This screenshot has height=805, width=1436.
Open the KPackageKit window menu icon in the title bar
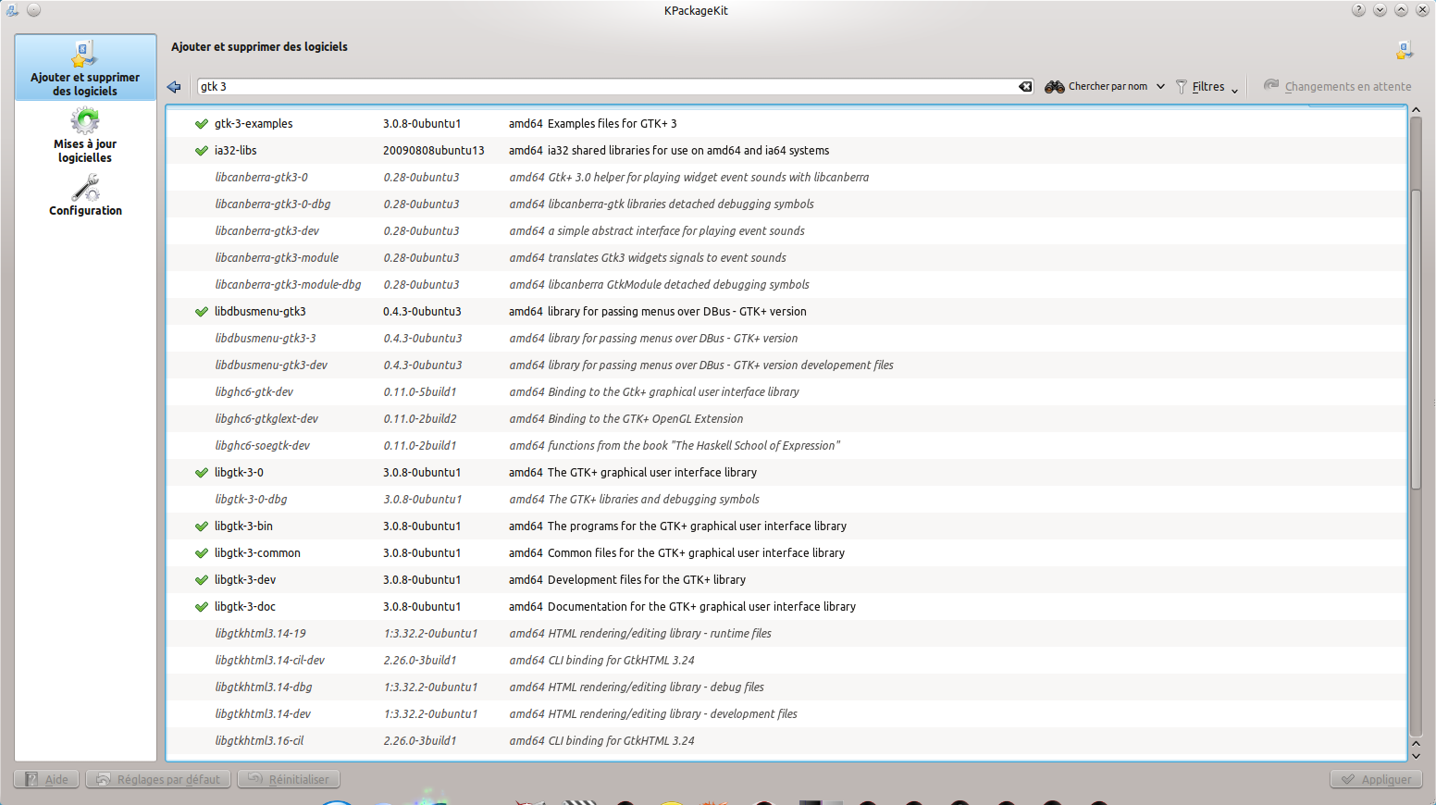(x=12, y=10)
